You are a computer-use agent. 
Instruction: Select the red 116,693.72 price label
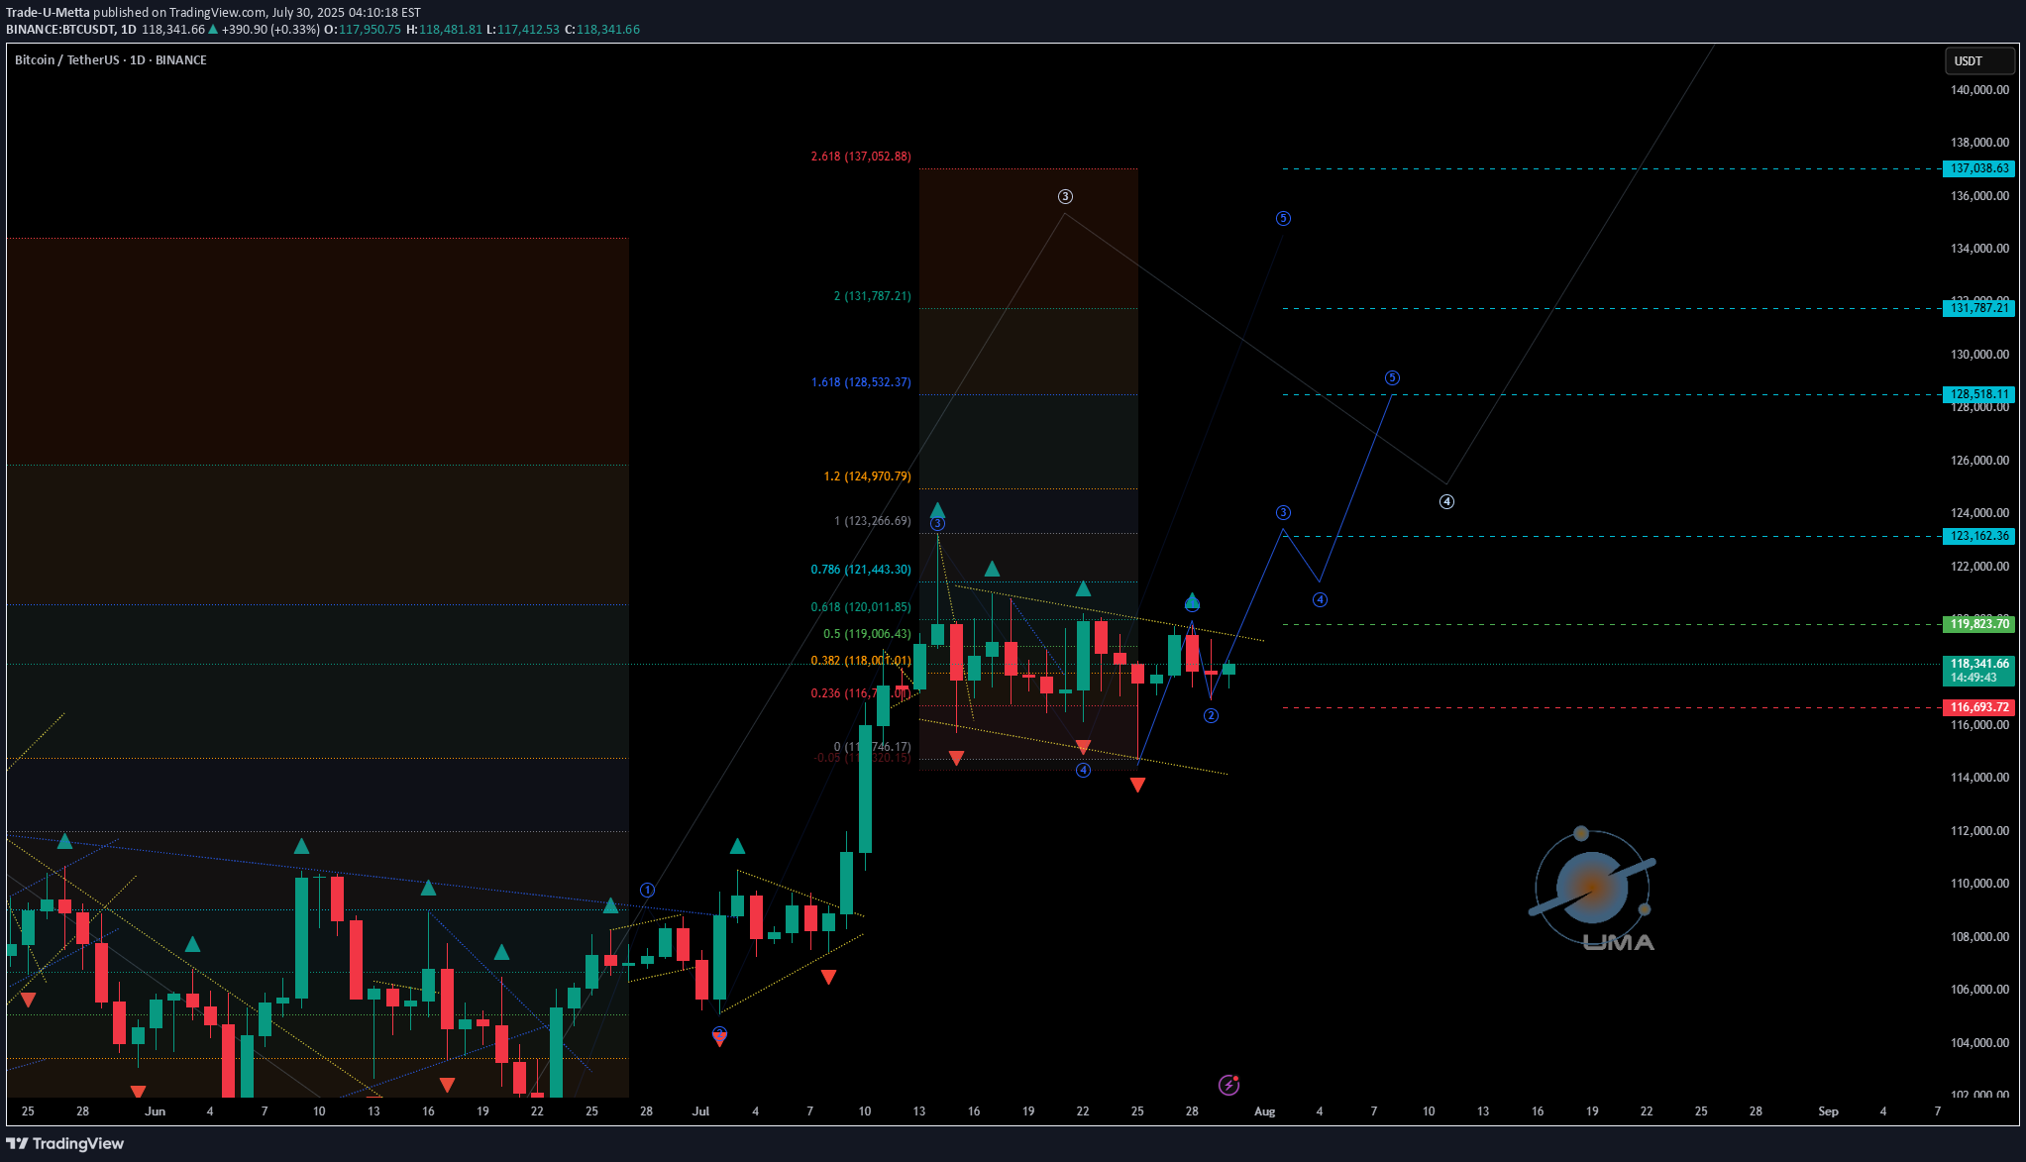(1978, 707)
